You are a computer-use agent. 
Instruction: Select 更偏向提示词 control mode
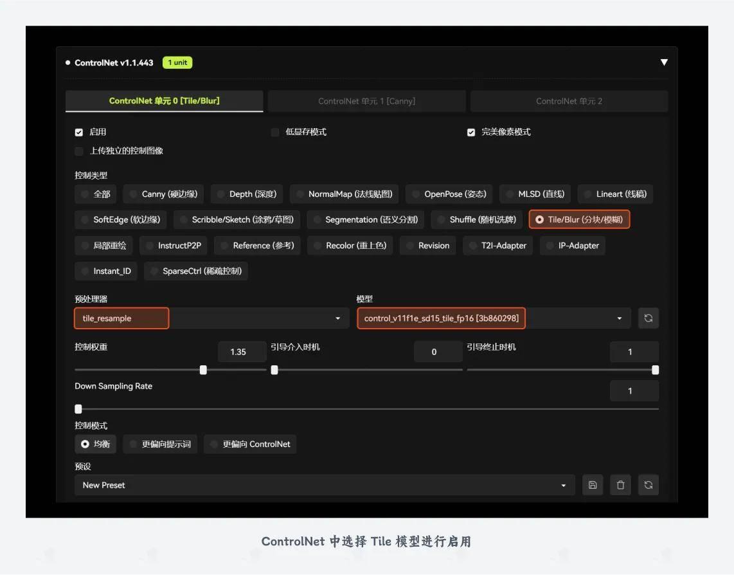tap(160, 444)
